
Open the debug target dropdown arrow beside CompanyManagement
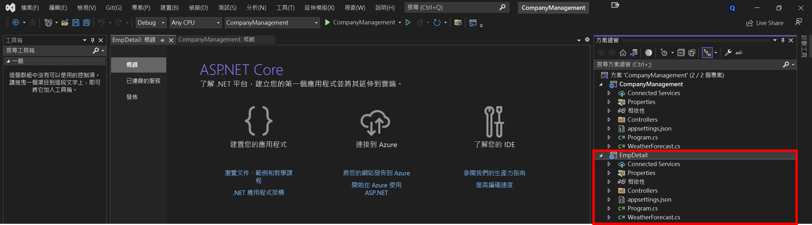tap(400, 23)
